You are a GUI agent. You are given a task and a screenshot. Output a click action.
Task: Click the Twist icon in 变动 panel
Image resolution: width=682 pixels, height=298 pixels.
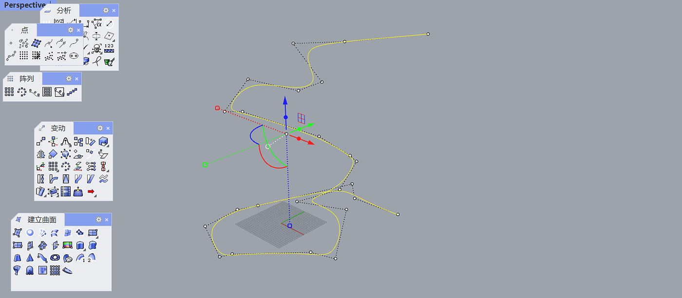pyautogui.click(x=41, y=179)
